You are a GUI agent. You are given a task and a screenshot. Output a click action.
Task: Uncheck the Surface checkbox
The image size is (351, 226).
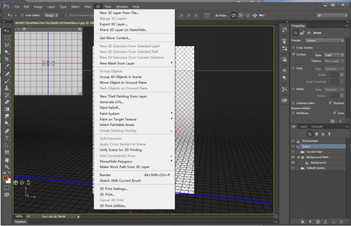[293, 54]
